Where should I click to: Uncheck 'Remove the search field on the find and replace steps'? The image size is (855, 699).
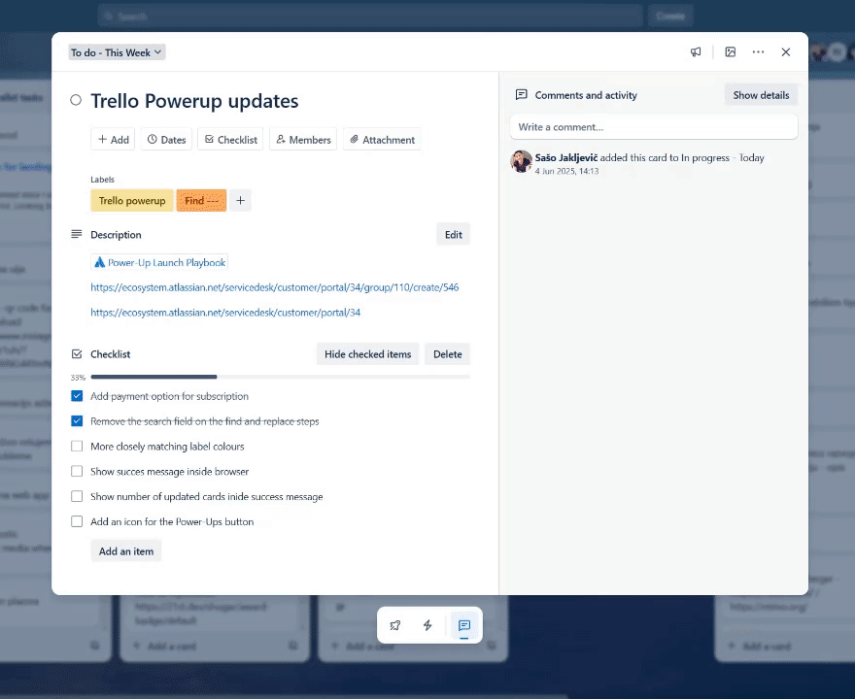coord(77,421)
